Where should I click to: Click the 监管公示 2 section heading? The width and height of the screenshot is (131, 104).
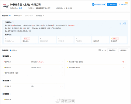click(x=7, y=81)
